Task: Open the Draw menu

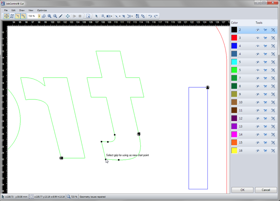Action: pos(22,10)
